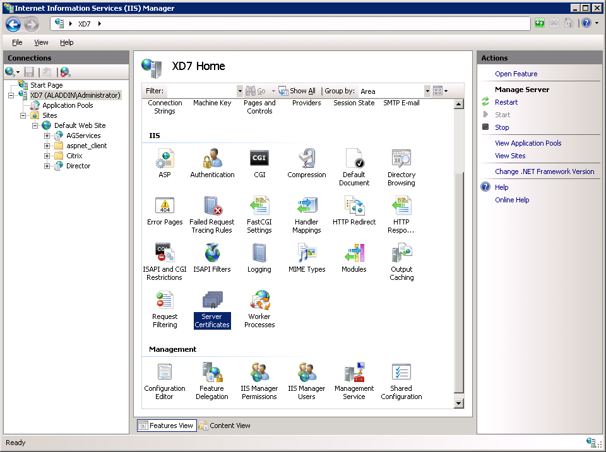This screenshot has height=452, width=606.
Task: Open the File menu
Action: point(17,42)
